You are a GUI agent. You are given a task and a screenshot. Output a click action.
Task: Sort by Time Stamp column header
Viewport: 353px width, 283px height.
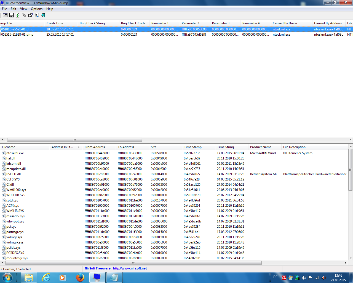199,147
